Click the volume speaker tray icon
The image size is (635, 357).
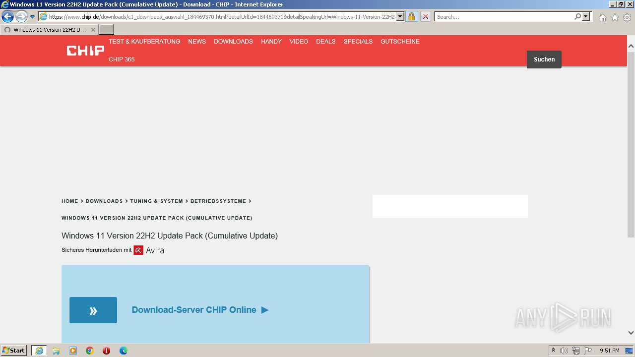pos(564,351)
